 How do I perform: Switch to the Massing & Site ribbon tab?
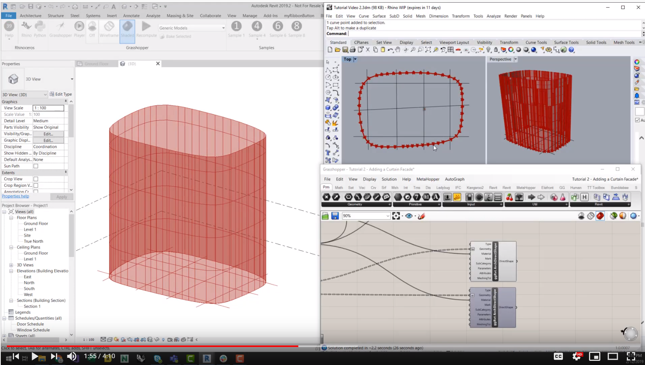pyautogui.click(x=180, y=16)
